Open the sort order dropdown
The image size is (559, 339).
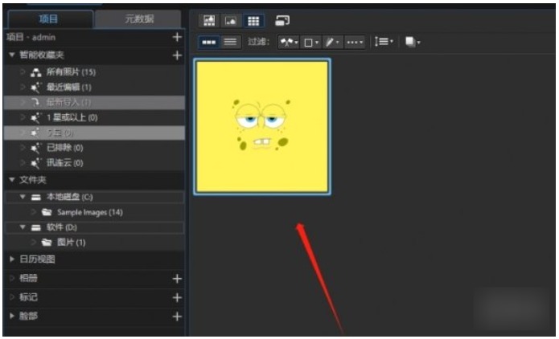384,42
